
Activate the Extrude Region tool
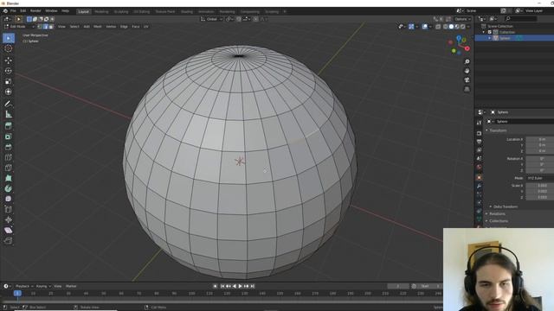coord(9,126)
